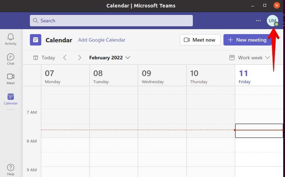Click the 8 AM time label
Screen dimensions: 285x177
pyautogui.click(x=32, y=141)
